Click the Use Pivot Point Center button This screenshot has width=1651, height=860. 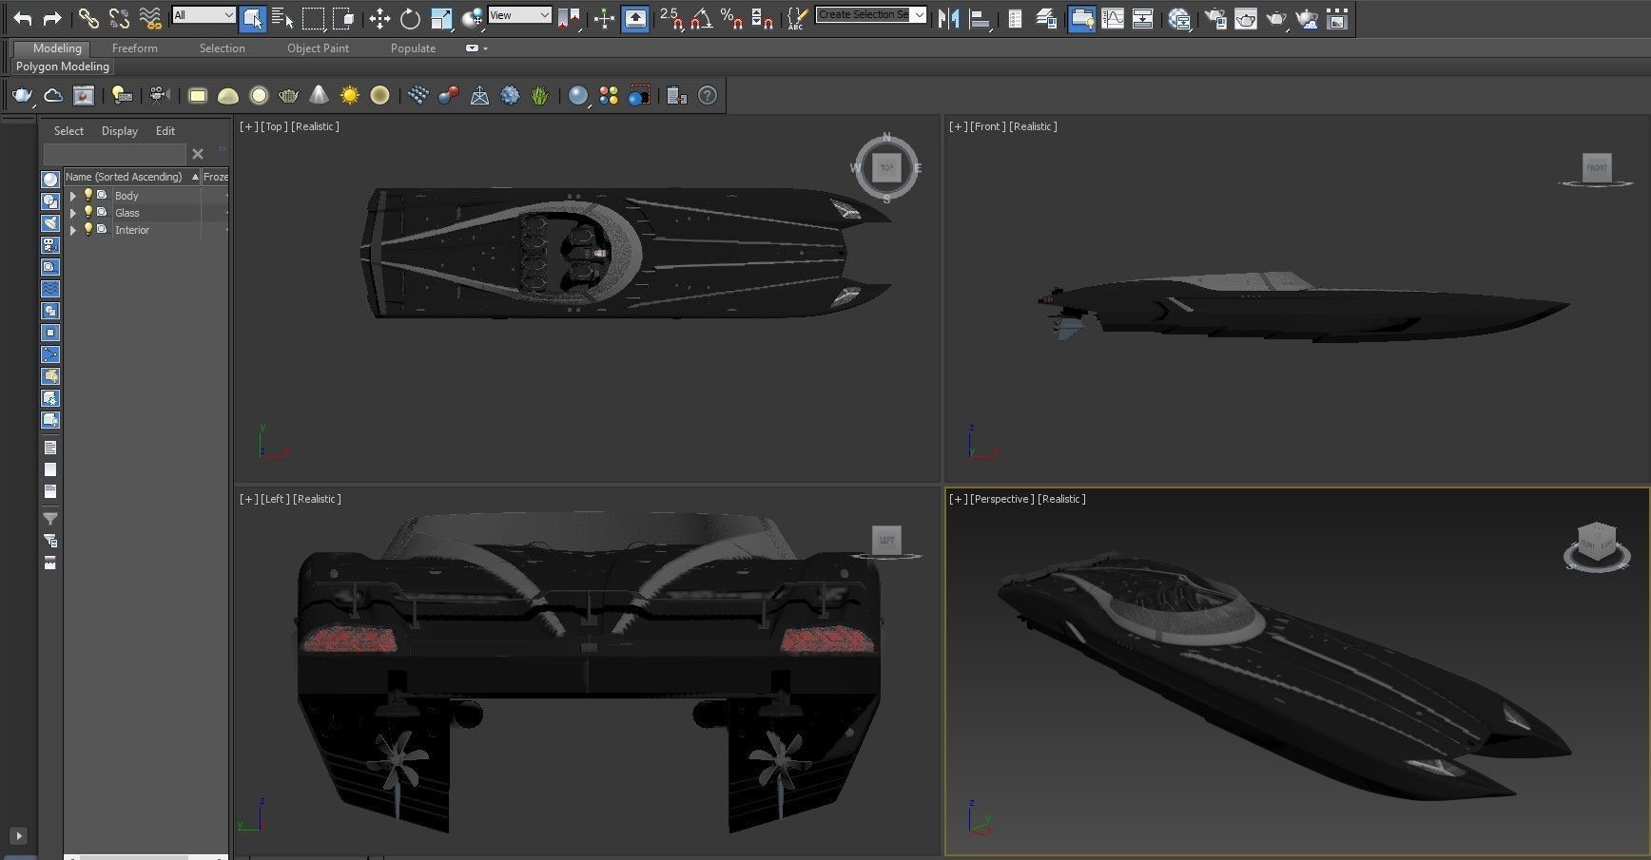point(570,18)
